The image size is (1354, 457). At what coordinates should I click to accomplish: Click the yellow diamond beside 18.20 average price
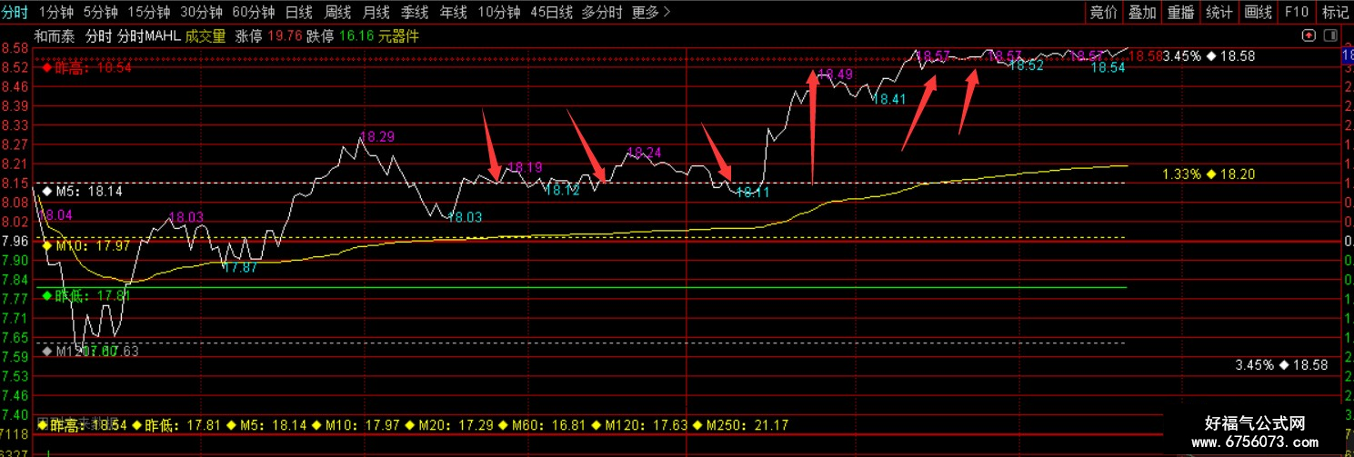tap(1211, 174)
